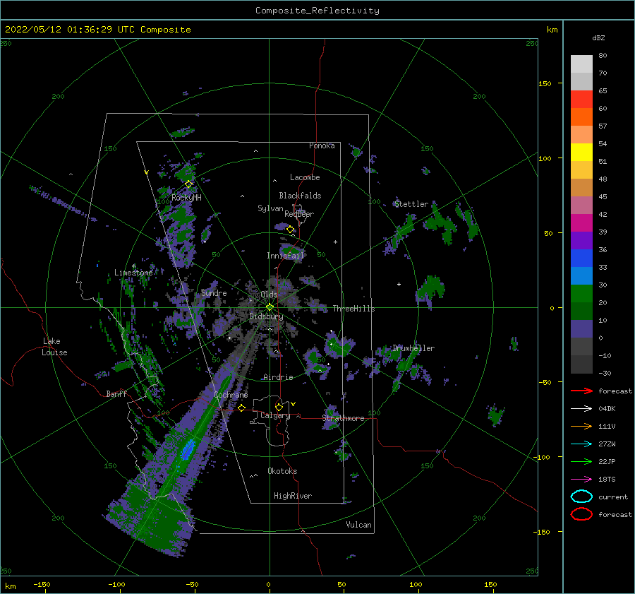This screenshot has width=635, height=594.
Task: Click the Lacombe label
Action: [305, 177]
